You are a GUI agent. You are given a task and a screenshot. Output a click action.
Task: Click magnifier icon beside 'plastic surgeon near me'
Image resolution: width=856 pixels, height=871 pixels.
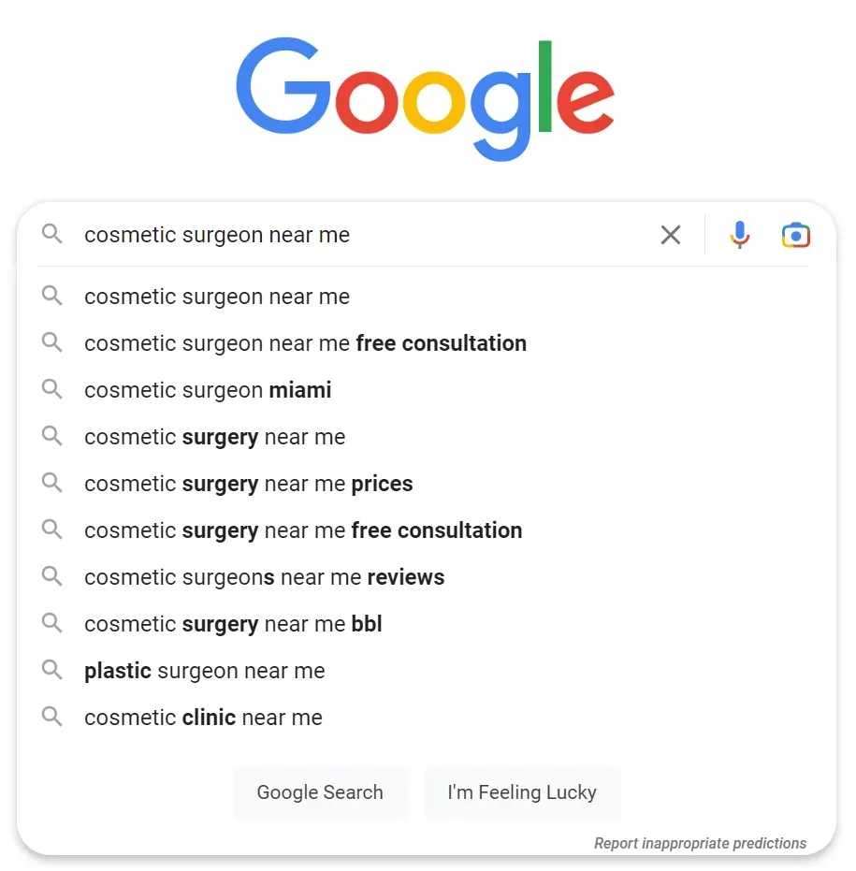tap(52, 671)
